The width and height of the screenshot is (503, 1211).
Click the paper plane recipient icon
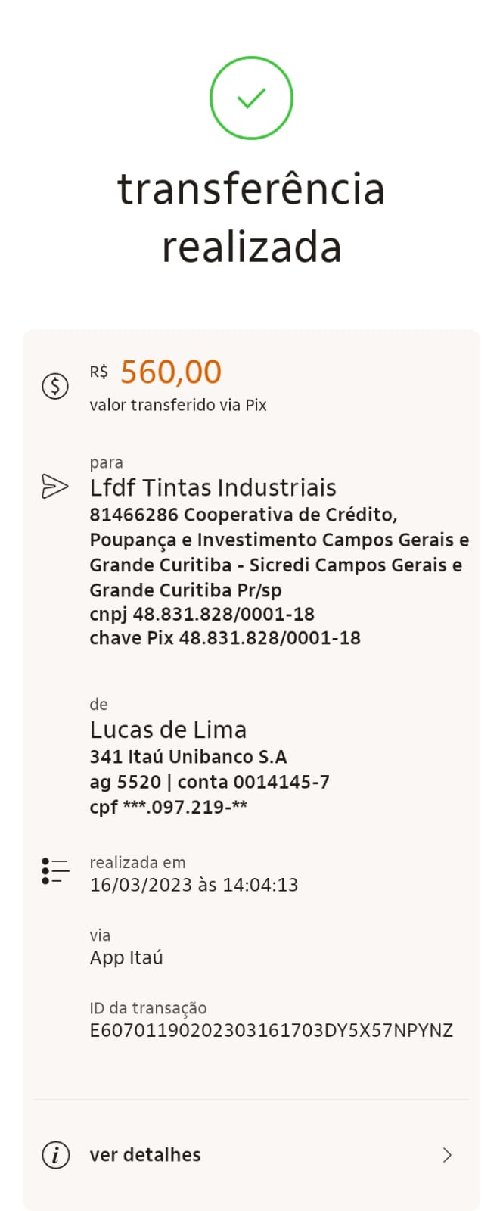pos(54,486)
